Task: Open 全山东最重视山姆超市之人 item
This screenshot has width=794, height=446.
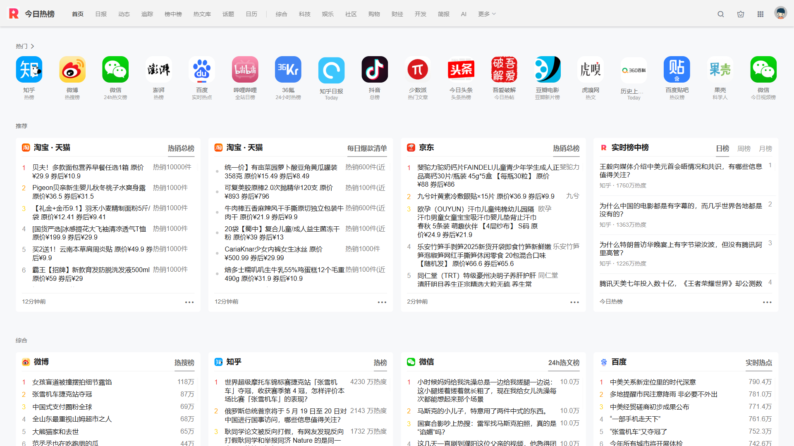Action: point(72,419)
